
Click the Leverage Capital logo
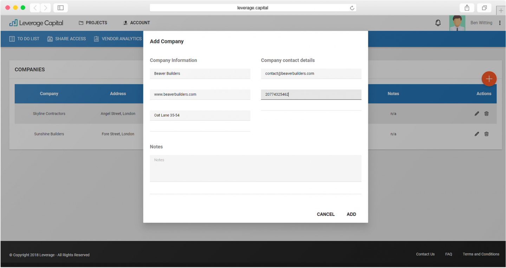pyautogui.click(x=36, y=23)
